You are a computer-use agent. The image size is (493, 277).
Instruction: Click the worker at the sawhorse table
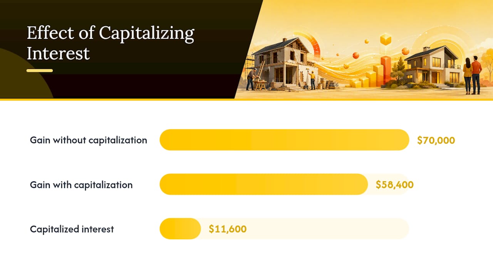[252, 79]
